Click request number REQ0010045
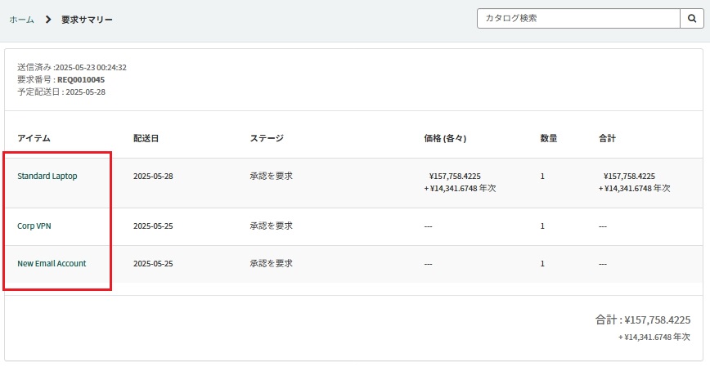The width and height of the screenshot is (710, 371). [81, 79]
